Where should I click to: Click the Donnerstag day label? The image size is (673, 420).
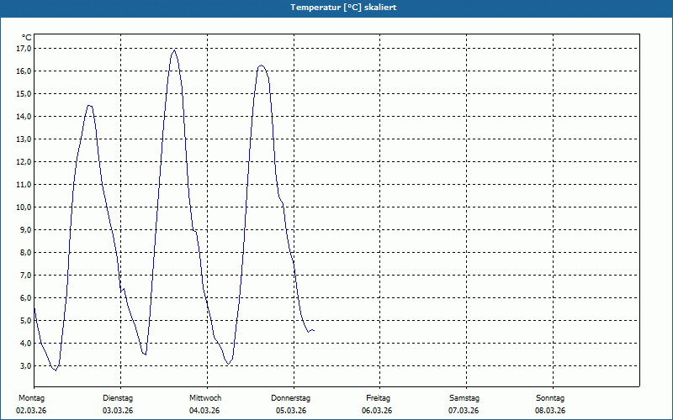coord(290,398)
